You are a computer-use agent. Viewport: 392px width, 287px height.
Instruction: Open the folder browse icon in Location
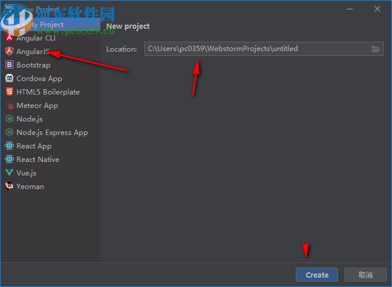point(375,49)
